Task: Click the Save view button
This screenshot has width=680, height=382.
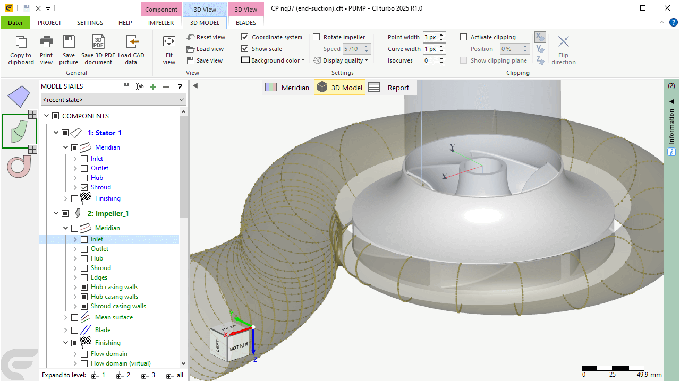Action: (205, 60)
